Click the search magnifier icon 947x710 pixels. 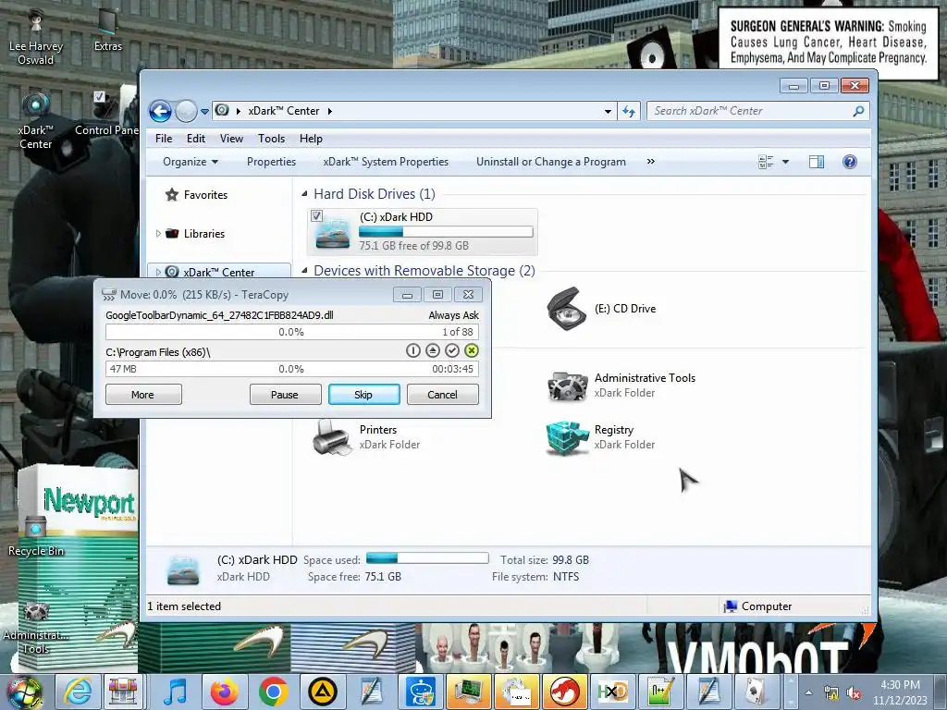(x=858, y=111)
